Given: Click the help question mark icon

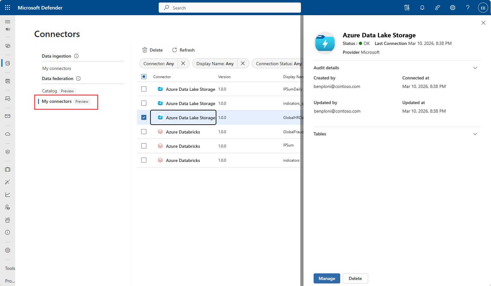Looking at the screenshot, I should [468, 8].
